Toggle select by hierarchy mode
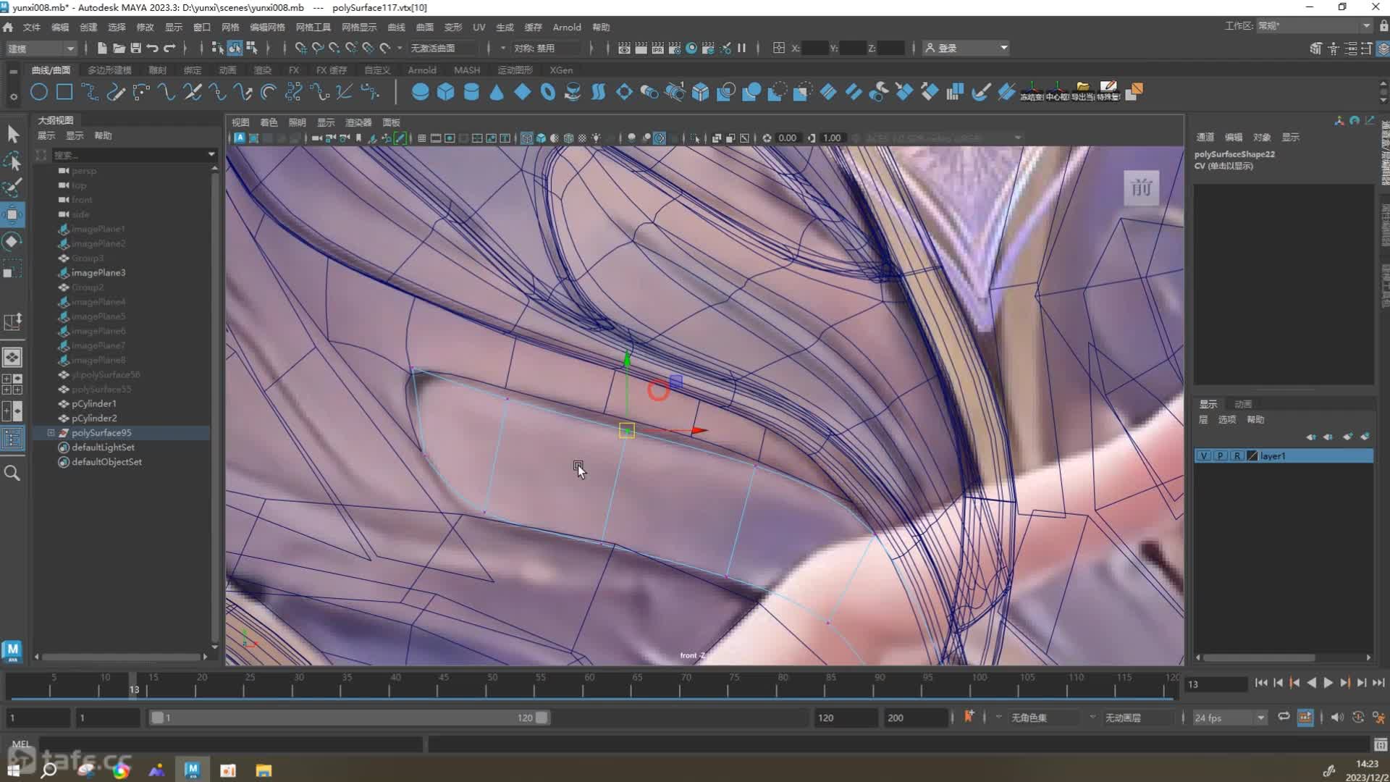This screenshot has height=782, width=1390. pos(217,48)
